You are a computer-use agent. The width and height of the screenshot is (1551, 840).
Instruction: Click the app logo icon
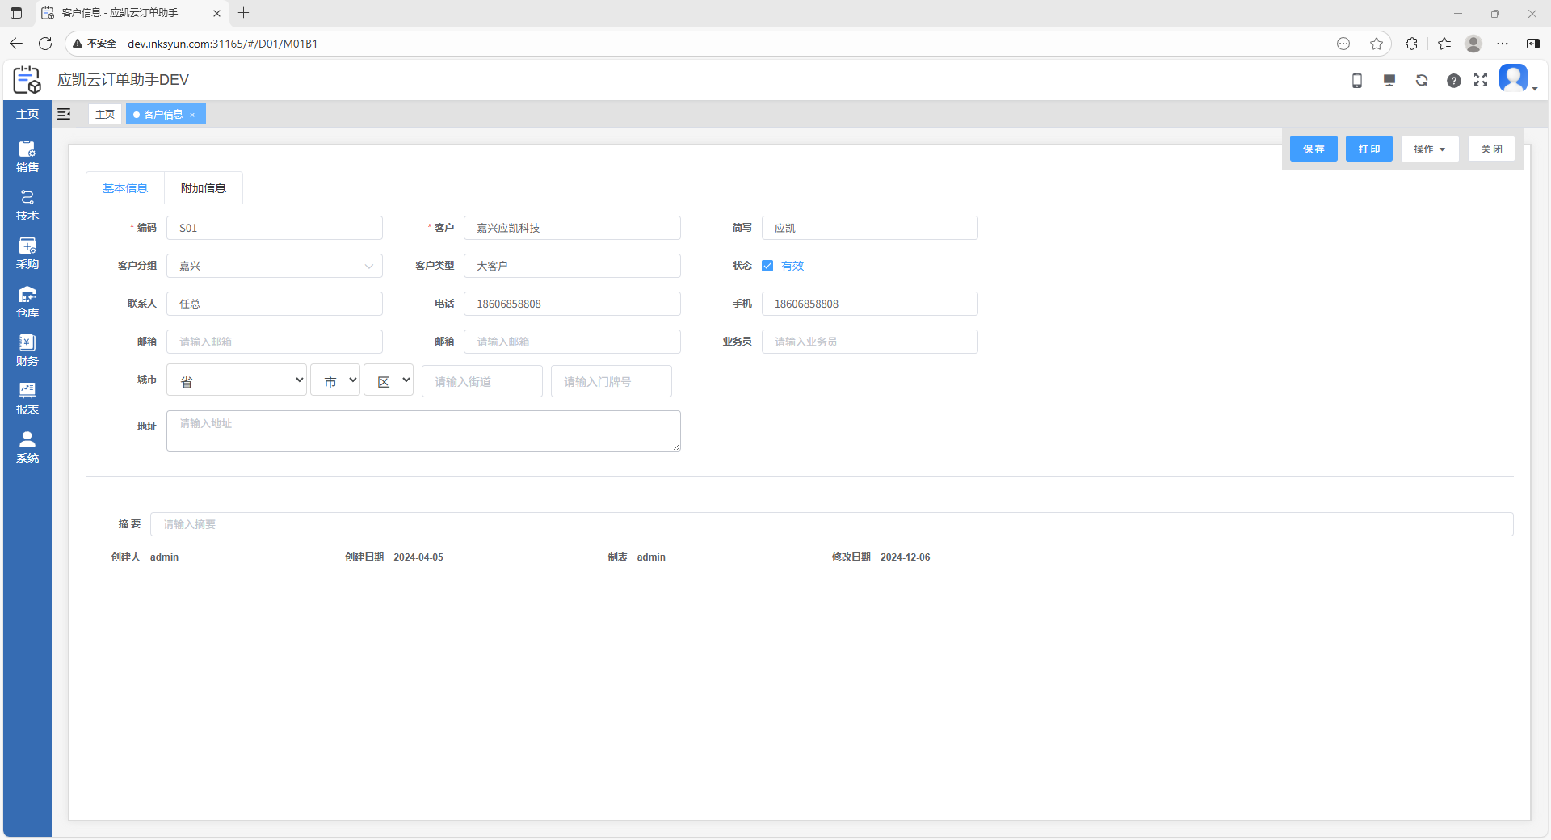pos(27,80)
